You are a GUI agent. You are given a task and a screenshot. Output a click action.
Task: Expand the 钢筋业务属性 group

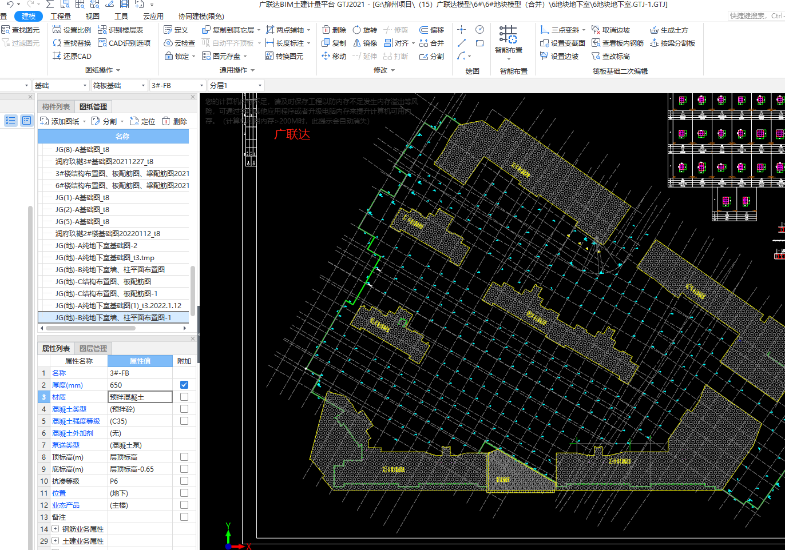point(55,529)
